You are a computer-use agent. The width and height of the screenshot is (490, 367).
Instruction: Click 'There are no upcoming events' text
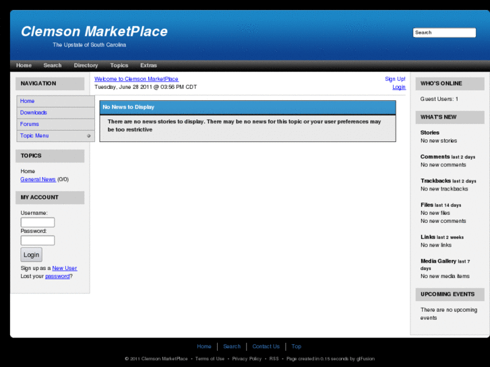(449, 314)
